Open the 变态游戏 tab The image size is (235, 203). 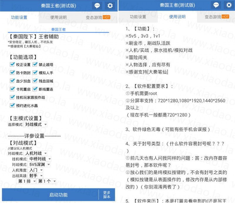[93, 17]
